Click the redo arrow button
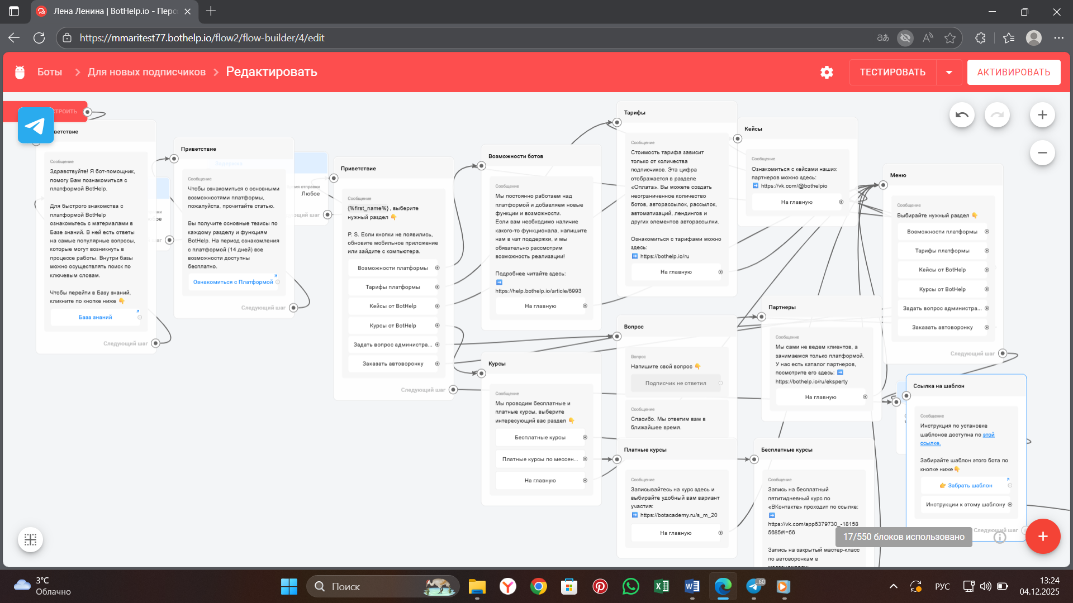Viewport: 1073px width, 603px height. [x=997, y=115]
